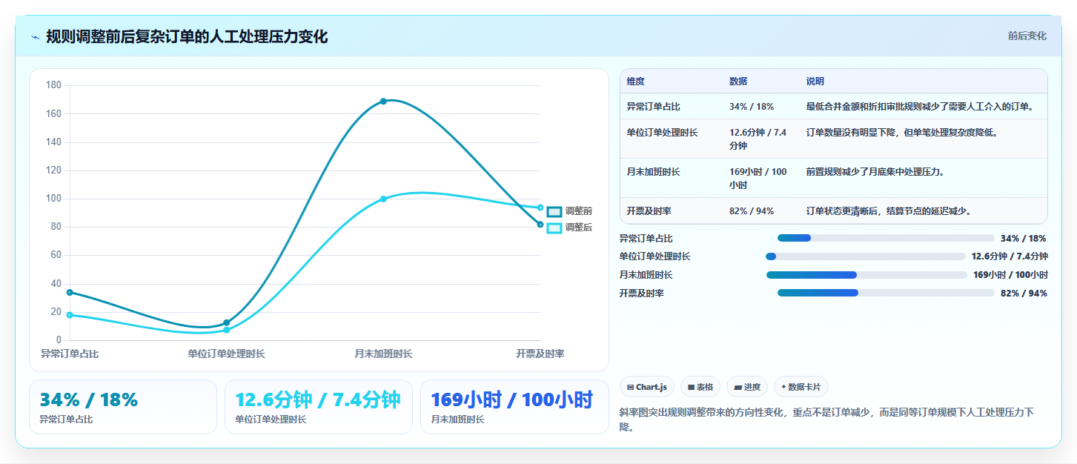1077x464 pixels.
Task: Click the 调整后 point at 单位订单处理时长
Action: pyautogui.click(x=226, y=330)
